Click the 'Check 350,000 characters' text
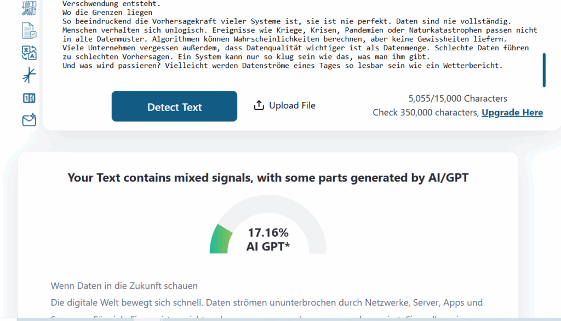 pos(425,113)
